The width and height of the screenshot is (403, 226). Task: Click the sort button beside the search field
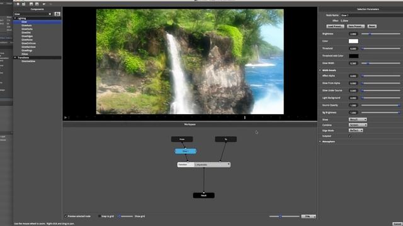click(x=57, y=14)
